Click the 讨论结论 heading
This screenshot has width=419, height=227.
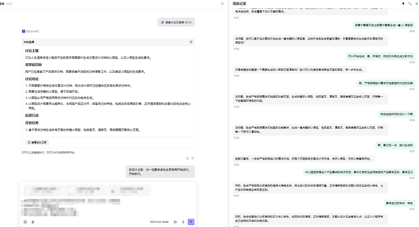[32, 79]
